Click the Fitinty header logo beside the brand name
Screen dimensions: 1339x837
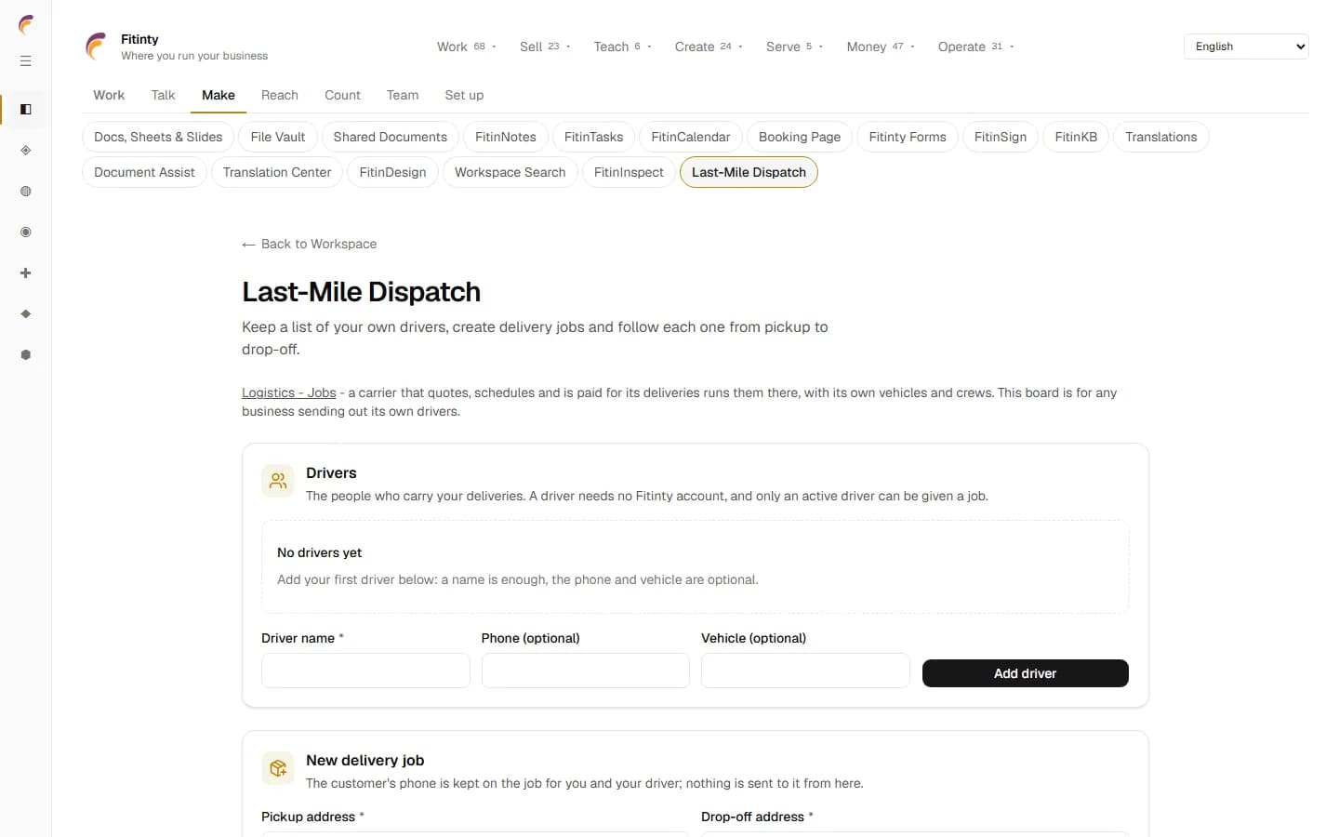click(x=97, y=46)
